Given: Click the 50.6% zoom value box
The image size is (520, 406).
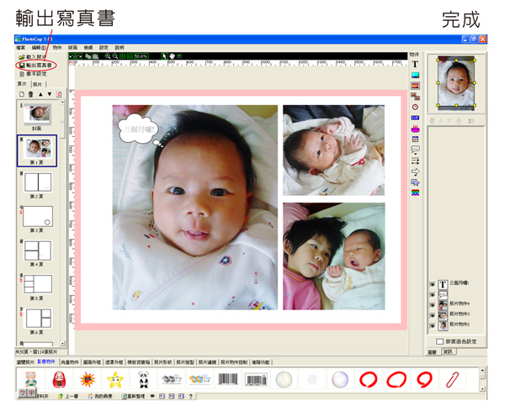Looking at the screenshot, I should [141, 56].
